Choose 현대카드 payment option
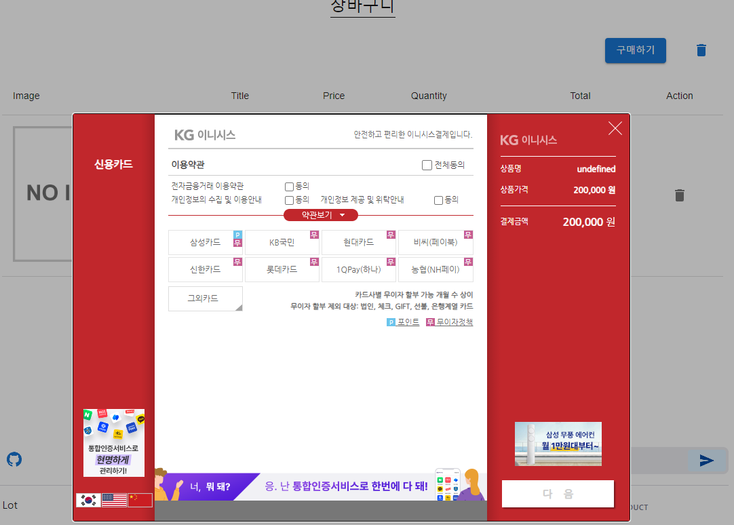Image resolution: width=734 pixels, height=525 pixels. click(x=359, y=242)
